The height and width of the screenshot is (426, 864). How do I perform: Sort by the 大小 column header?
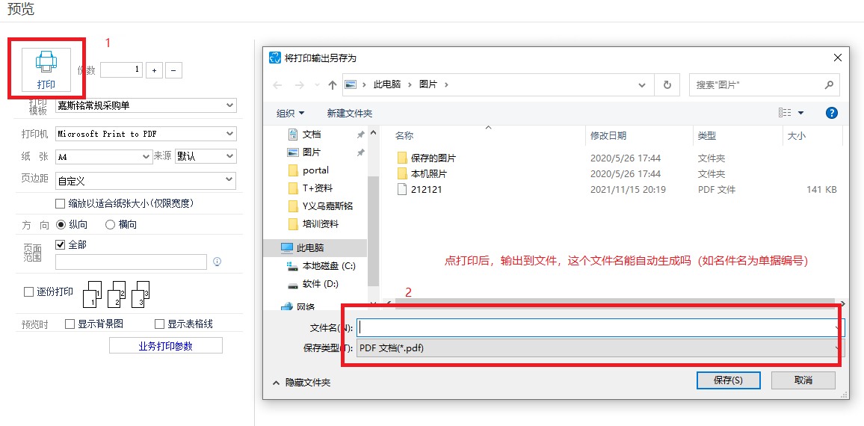[796, 135]
